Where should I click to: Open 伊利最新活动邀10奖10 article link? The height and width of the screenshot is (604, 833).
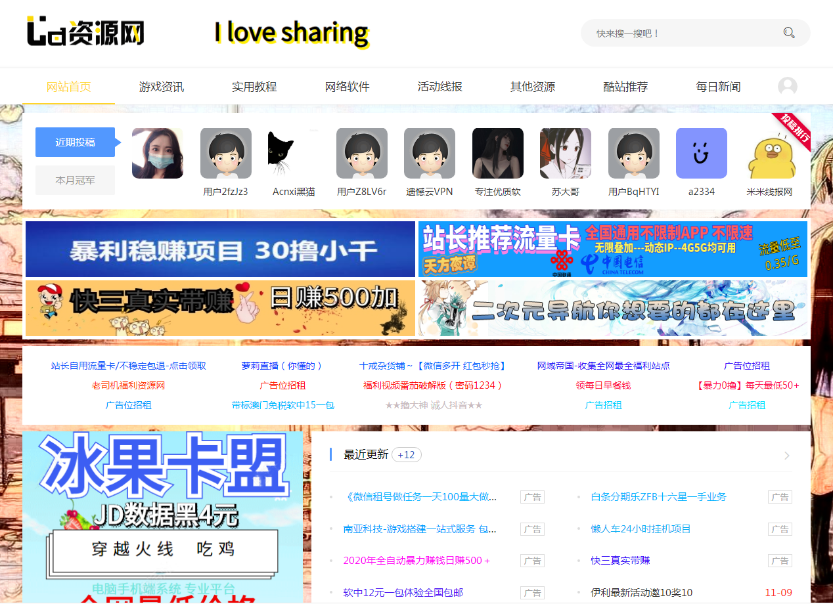click(x=641, y=593)
